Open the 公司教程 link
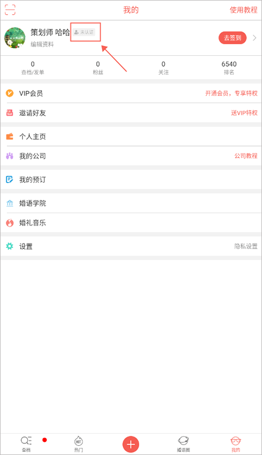The width and height of the screenshot is (262, 455). [x=246, y=156]
